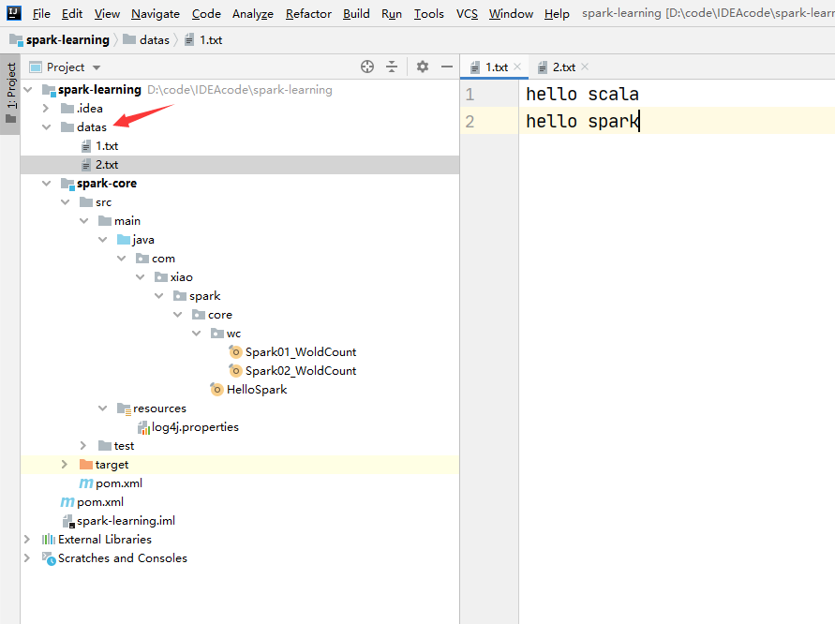Open spark-learning.iml file
This screenshot has width=835, height=624.
pyautogui.click(x=126, y=521)
